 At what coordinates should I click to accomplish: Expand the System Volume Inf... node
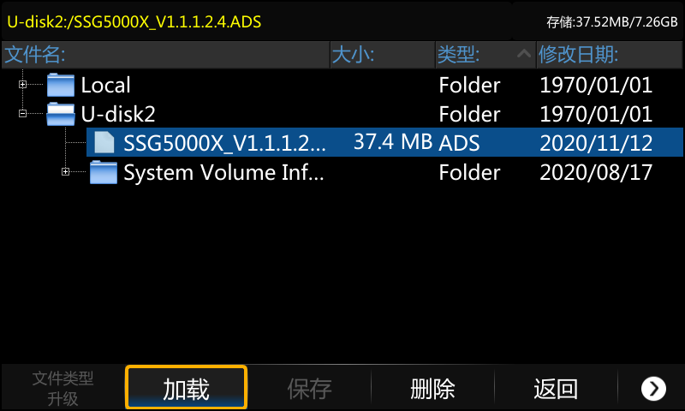click(66, 171)
